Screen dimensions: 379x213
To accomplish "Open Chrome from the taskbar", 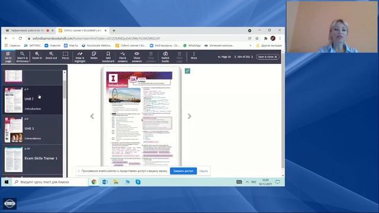I will (94, 182).
